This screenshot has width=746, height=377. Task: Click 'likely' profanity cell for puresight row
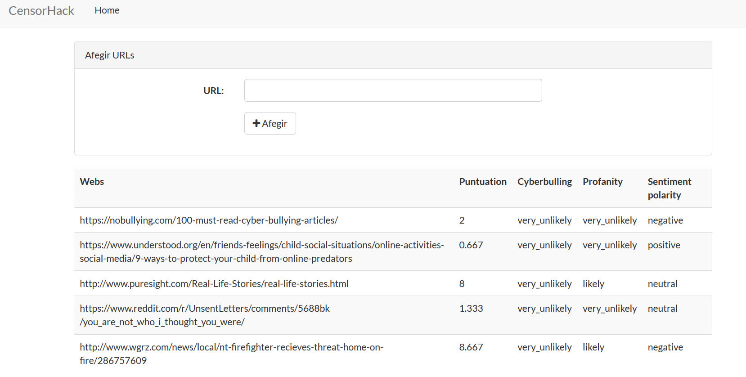593,284
